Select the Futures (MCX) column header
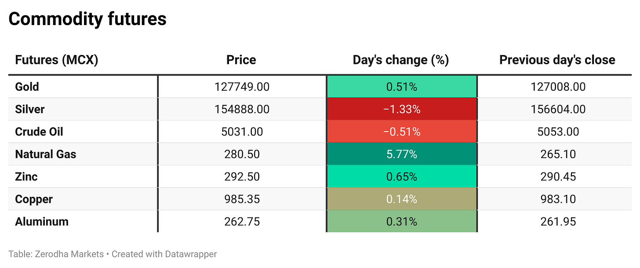The image size is (640, 268). (x=56, y=60)
